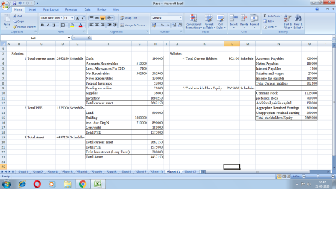This screenshot has height=250, width=336.
Task: Open the Formulas ribbon tab
Action: click(71, 10)
